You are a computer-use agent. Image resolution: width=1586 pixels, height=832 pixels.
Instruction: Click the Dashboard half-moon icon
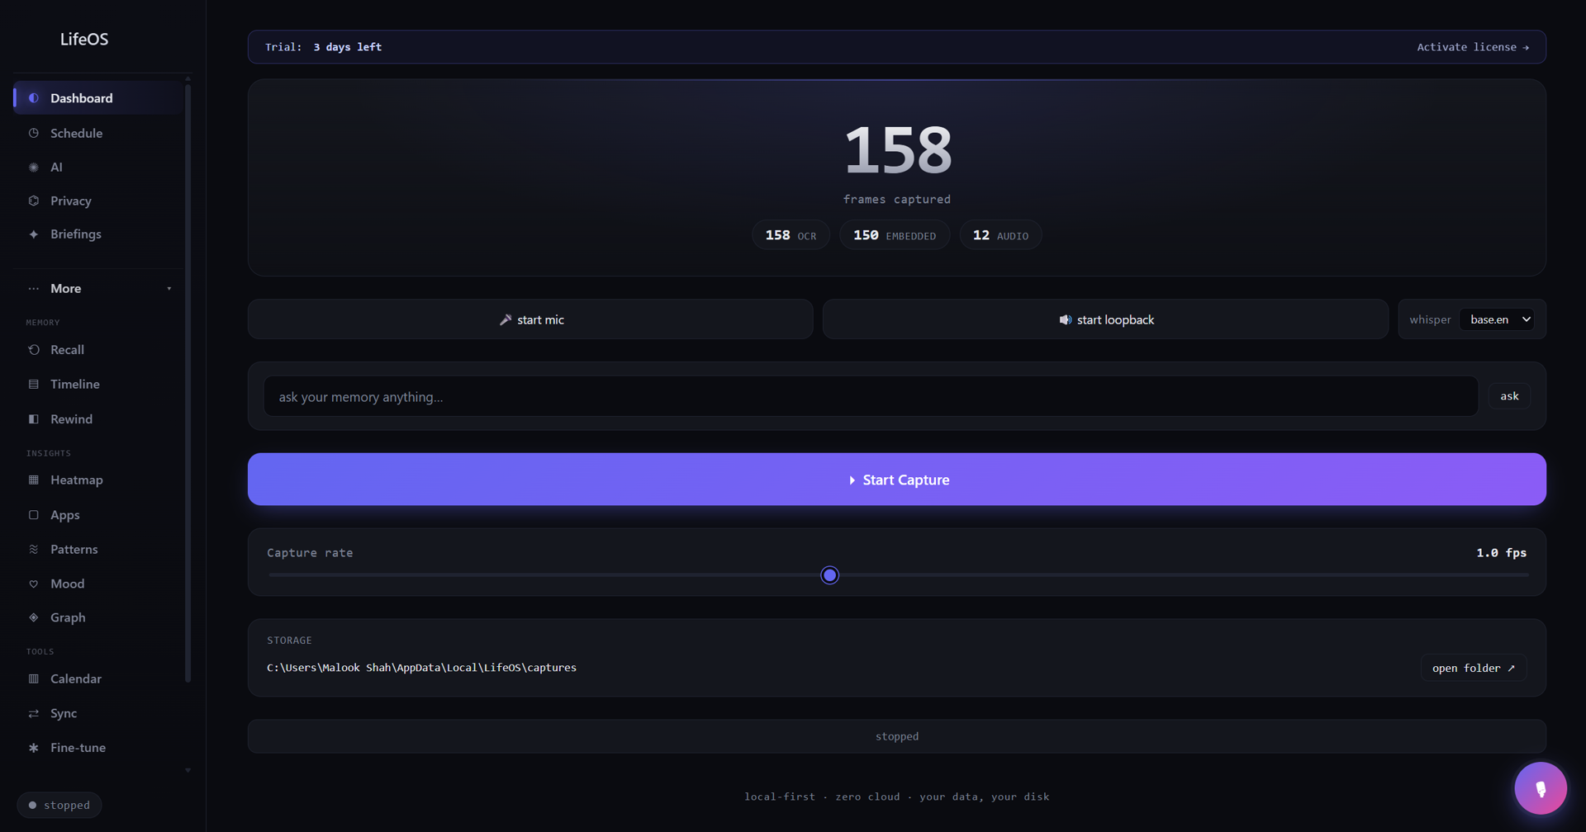[34, 98]
